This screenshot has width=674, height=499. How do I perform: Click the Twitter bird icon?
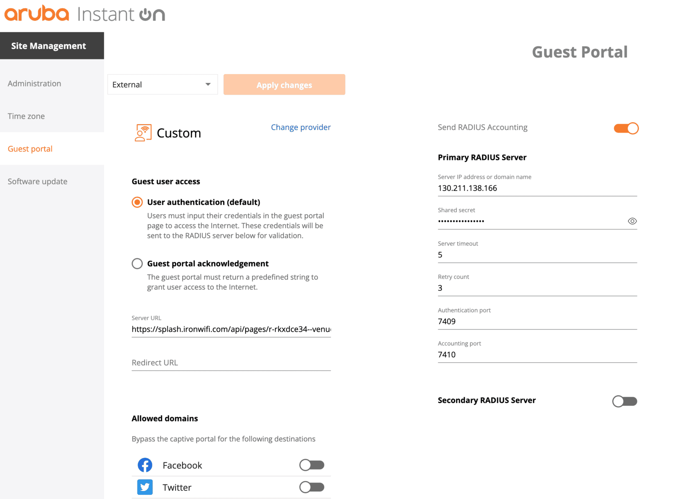[x=145, y=487]
